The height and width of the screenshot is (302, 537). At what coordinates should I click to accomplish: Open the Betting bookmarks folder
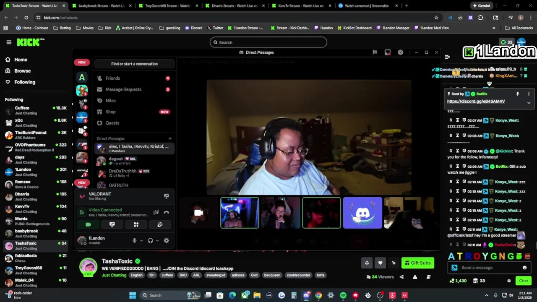62,28
